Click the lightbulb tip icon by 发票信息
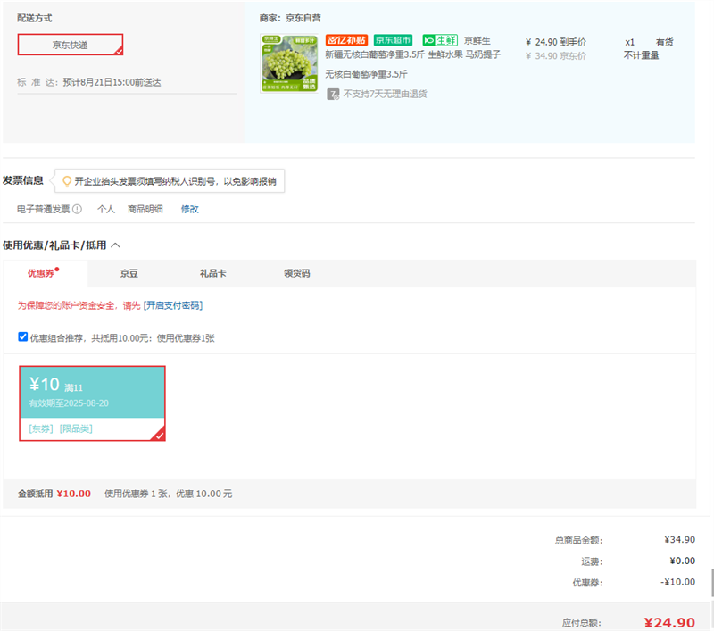This screenshot has width=714, height=631. click(66, 181)
